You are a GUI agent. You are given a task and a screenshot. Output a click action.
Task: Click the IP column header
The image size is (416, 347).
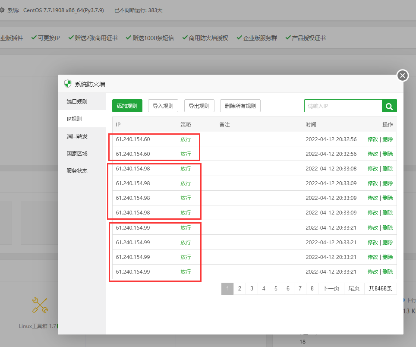pos(118,124)
